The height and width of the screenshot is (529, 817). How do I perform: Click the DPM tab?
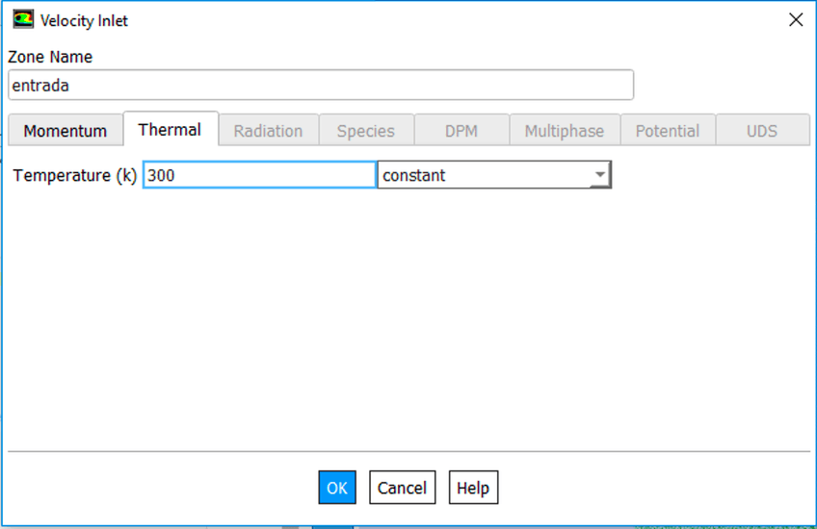coord(461,131)
